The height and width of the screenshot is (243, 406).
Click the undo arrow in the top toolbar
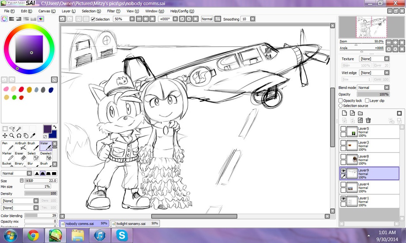click(x=62, y=19)
